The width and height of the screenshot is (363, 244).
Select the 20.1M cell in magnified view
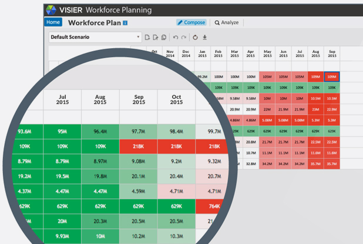click(139, 176)
